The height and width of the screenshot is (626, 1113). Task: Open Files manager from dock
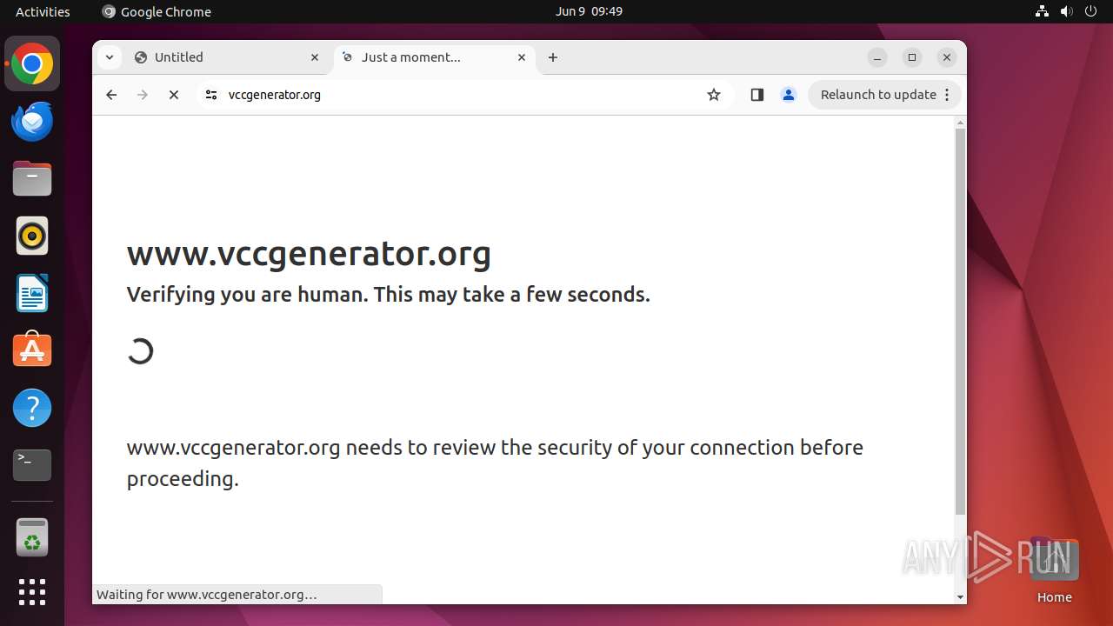click(x=32, y=178)
